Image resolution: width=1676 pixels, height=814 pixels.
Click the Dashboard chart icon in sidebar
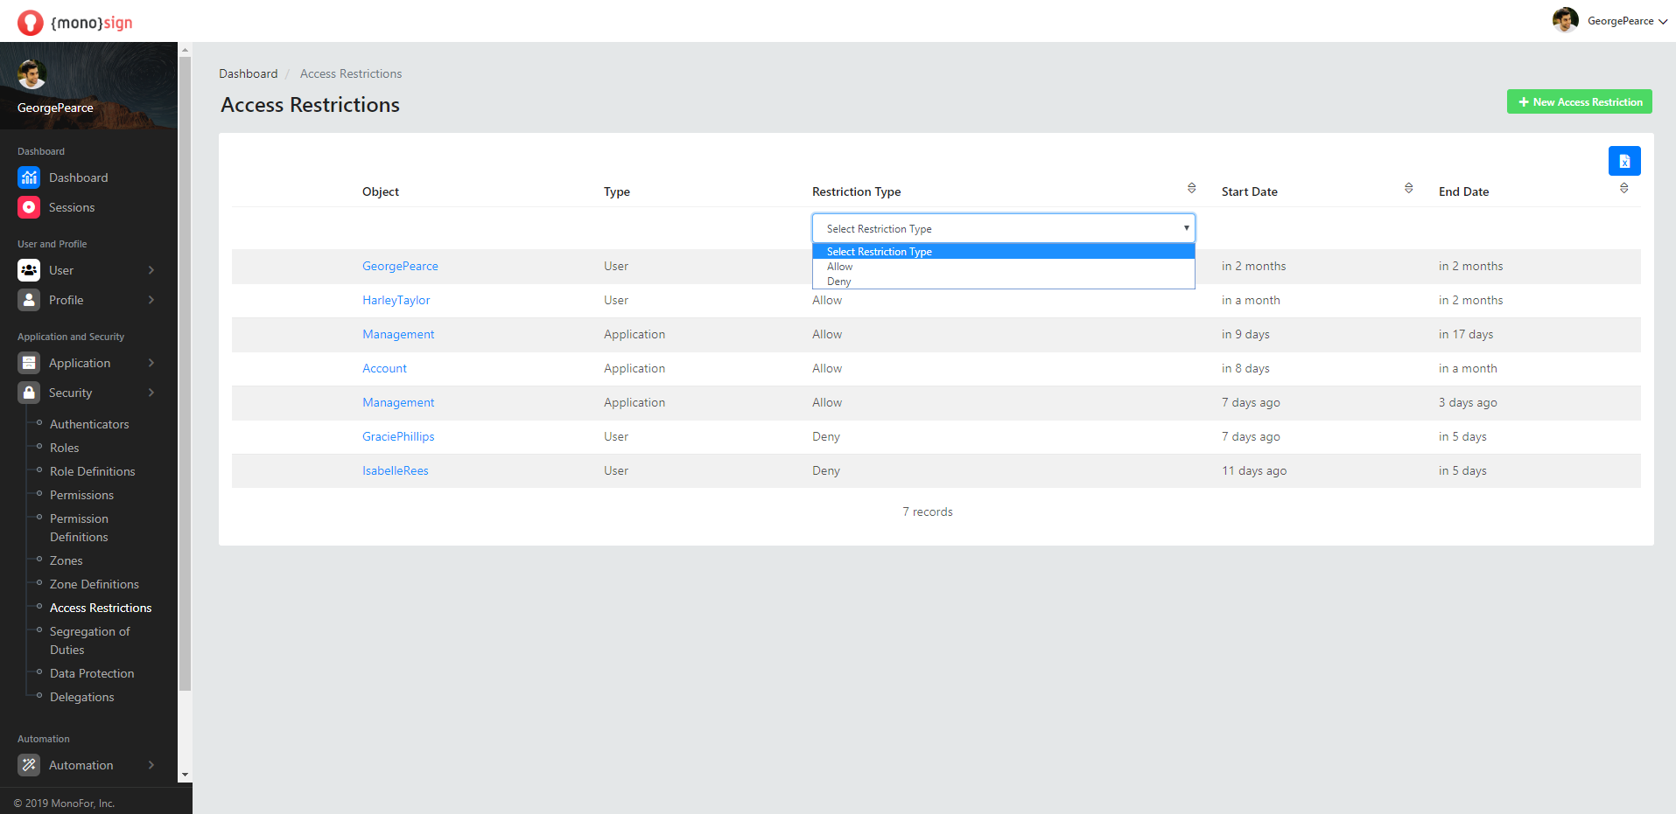pos(29,177)
